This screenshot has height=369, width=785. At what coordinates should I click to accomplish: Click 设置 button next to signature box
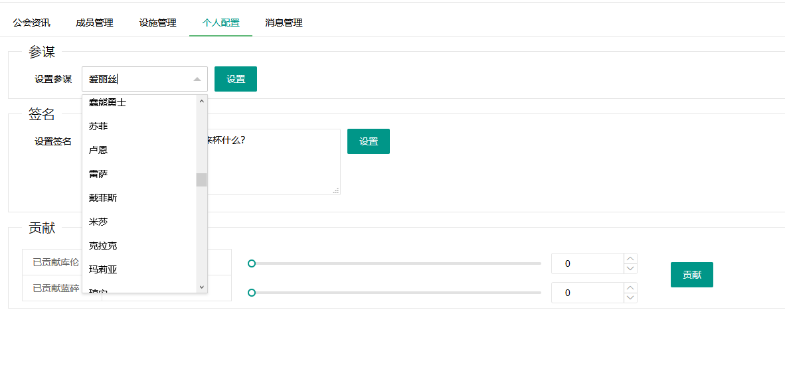369,141
